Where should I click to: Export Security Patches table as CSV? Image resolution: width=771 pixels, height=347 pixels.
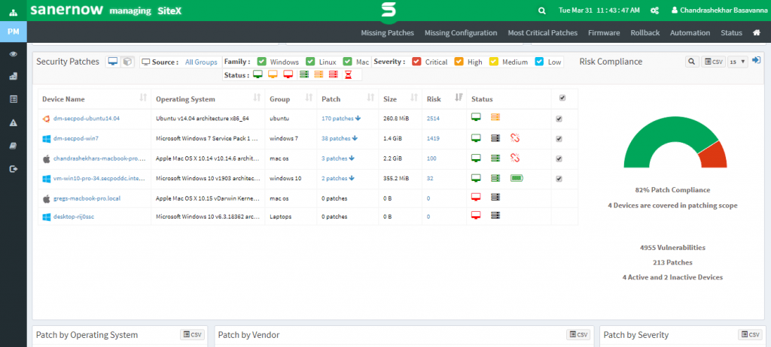tap(713, 62)
